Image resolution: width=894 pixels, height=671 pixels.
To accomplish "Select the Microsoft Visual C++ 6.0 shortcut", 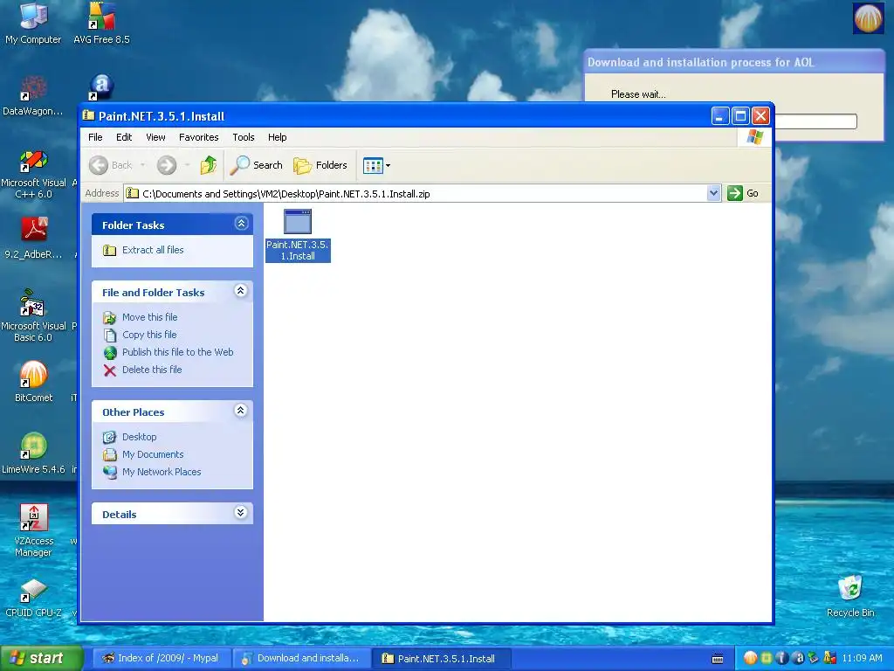I will (33, 173).
